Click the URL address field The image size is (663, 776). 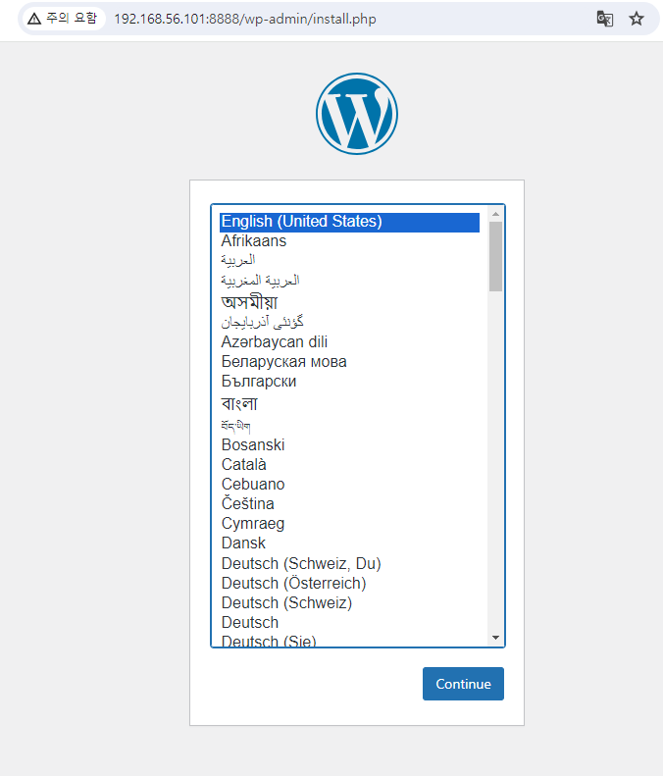[x=245, y=19]
